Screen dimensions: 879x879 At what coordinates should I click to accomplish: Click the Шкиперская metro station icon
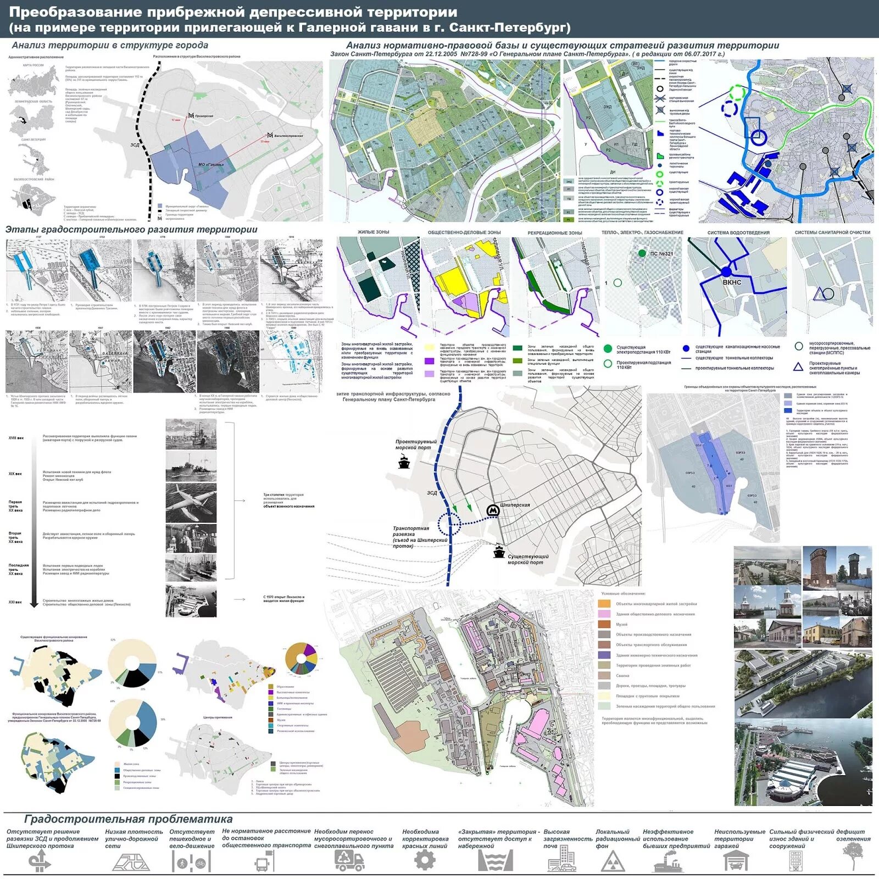(x=493, y=510)
